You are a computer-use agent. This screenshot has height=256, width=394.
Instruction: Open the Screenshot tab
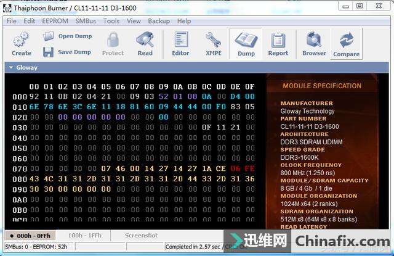click(x=141, y=236)
